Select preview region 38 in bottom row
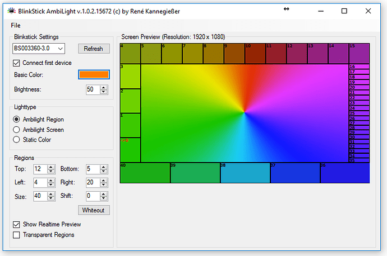The width and height of the screenshot is (387, 256). coord(245,173)
